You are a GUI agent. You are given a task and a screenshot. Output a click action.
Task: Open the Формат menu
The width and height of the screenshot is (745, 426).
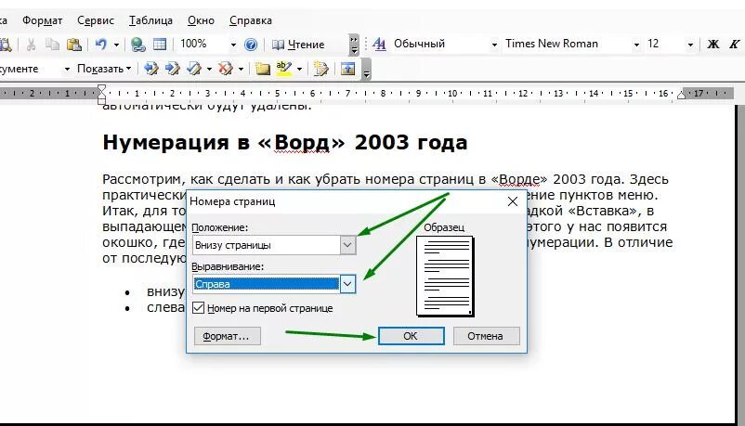[43, 20]
